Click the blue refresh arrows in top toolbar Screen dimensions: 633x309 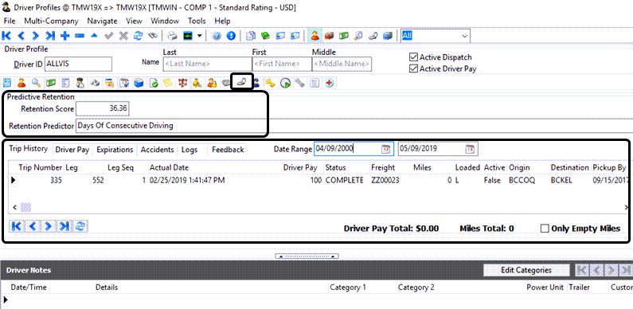[x=138, y=36]
